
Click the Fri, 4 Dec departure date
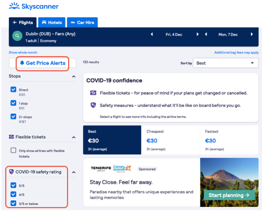coord(174,35)
